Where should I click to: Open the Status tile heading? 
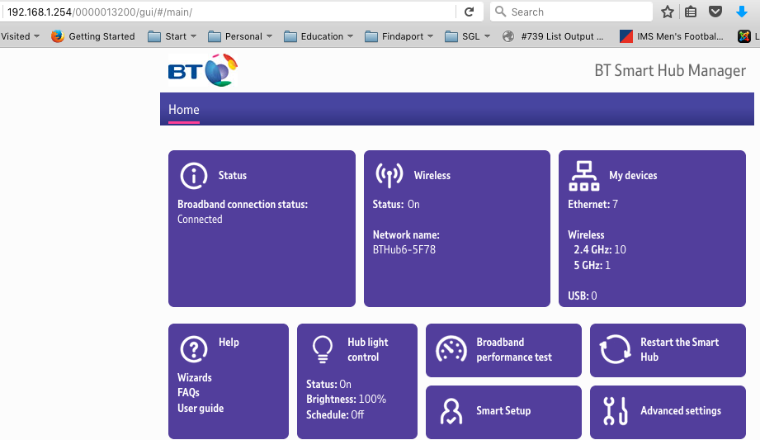coord(232,176)
